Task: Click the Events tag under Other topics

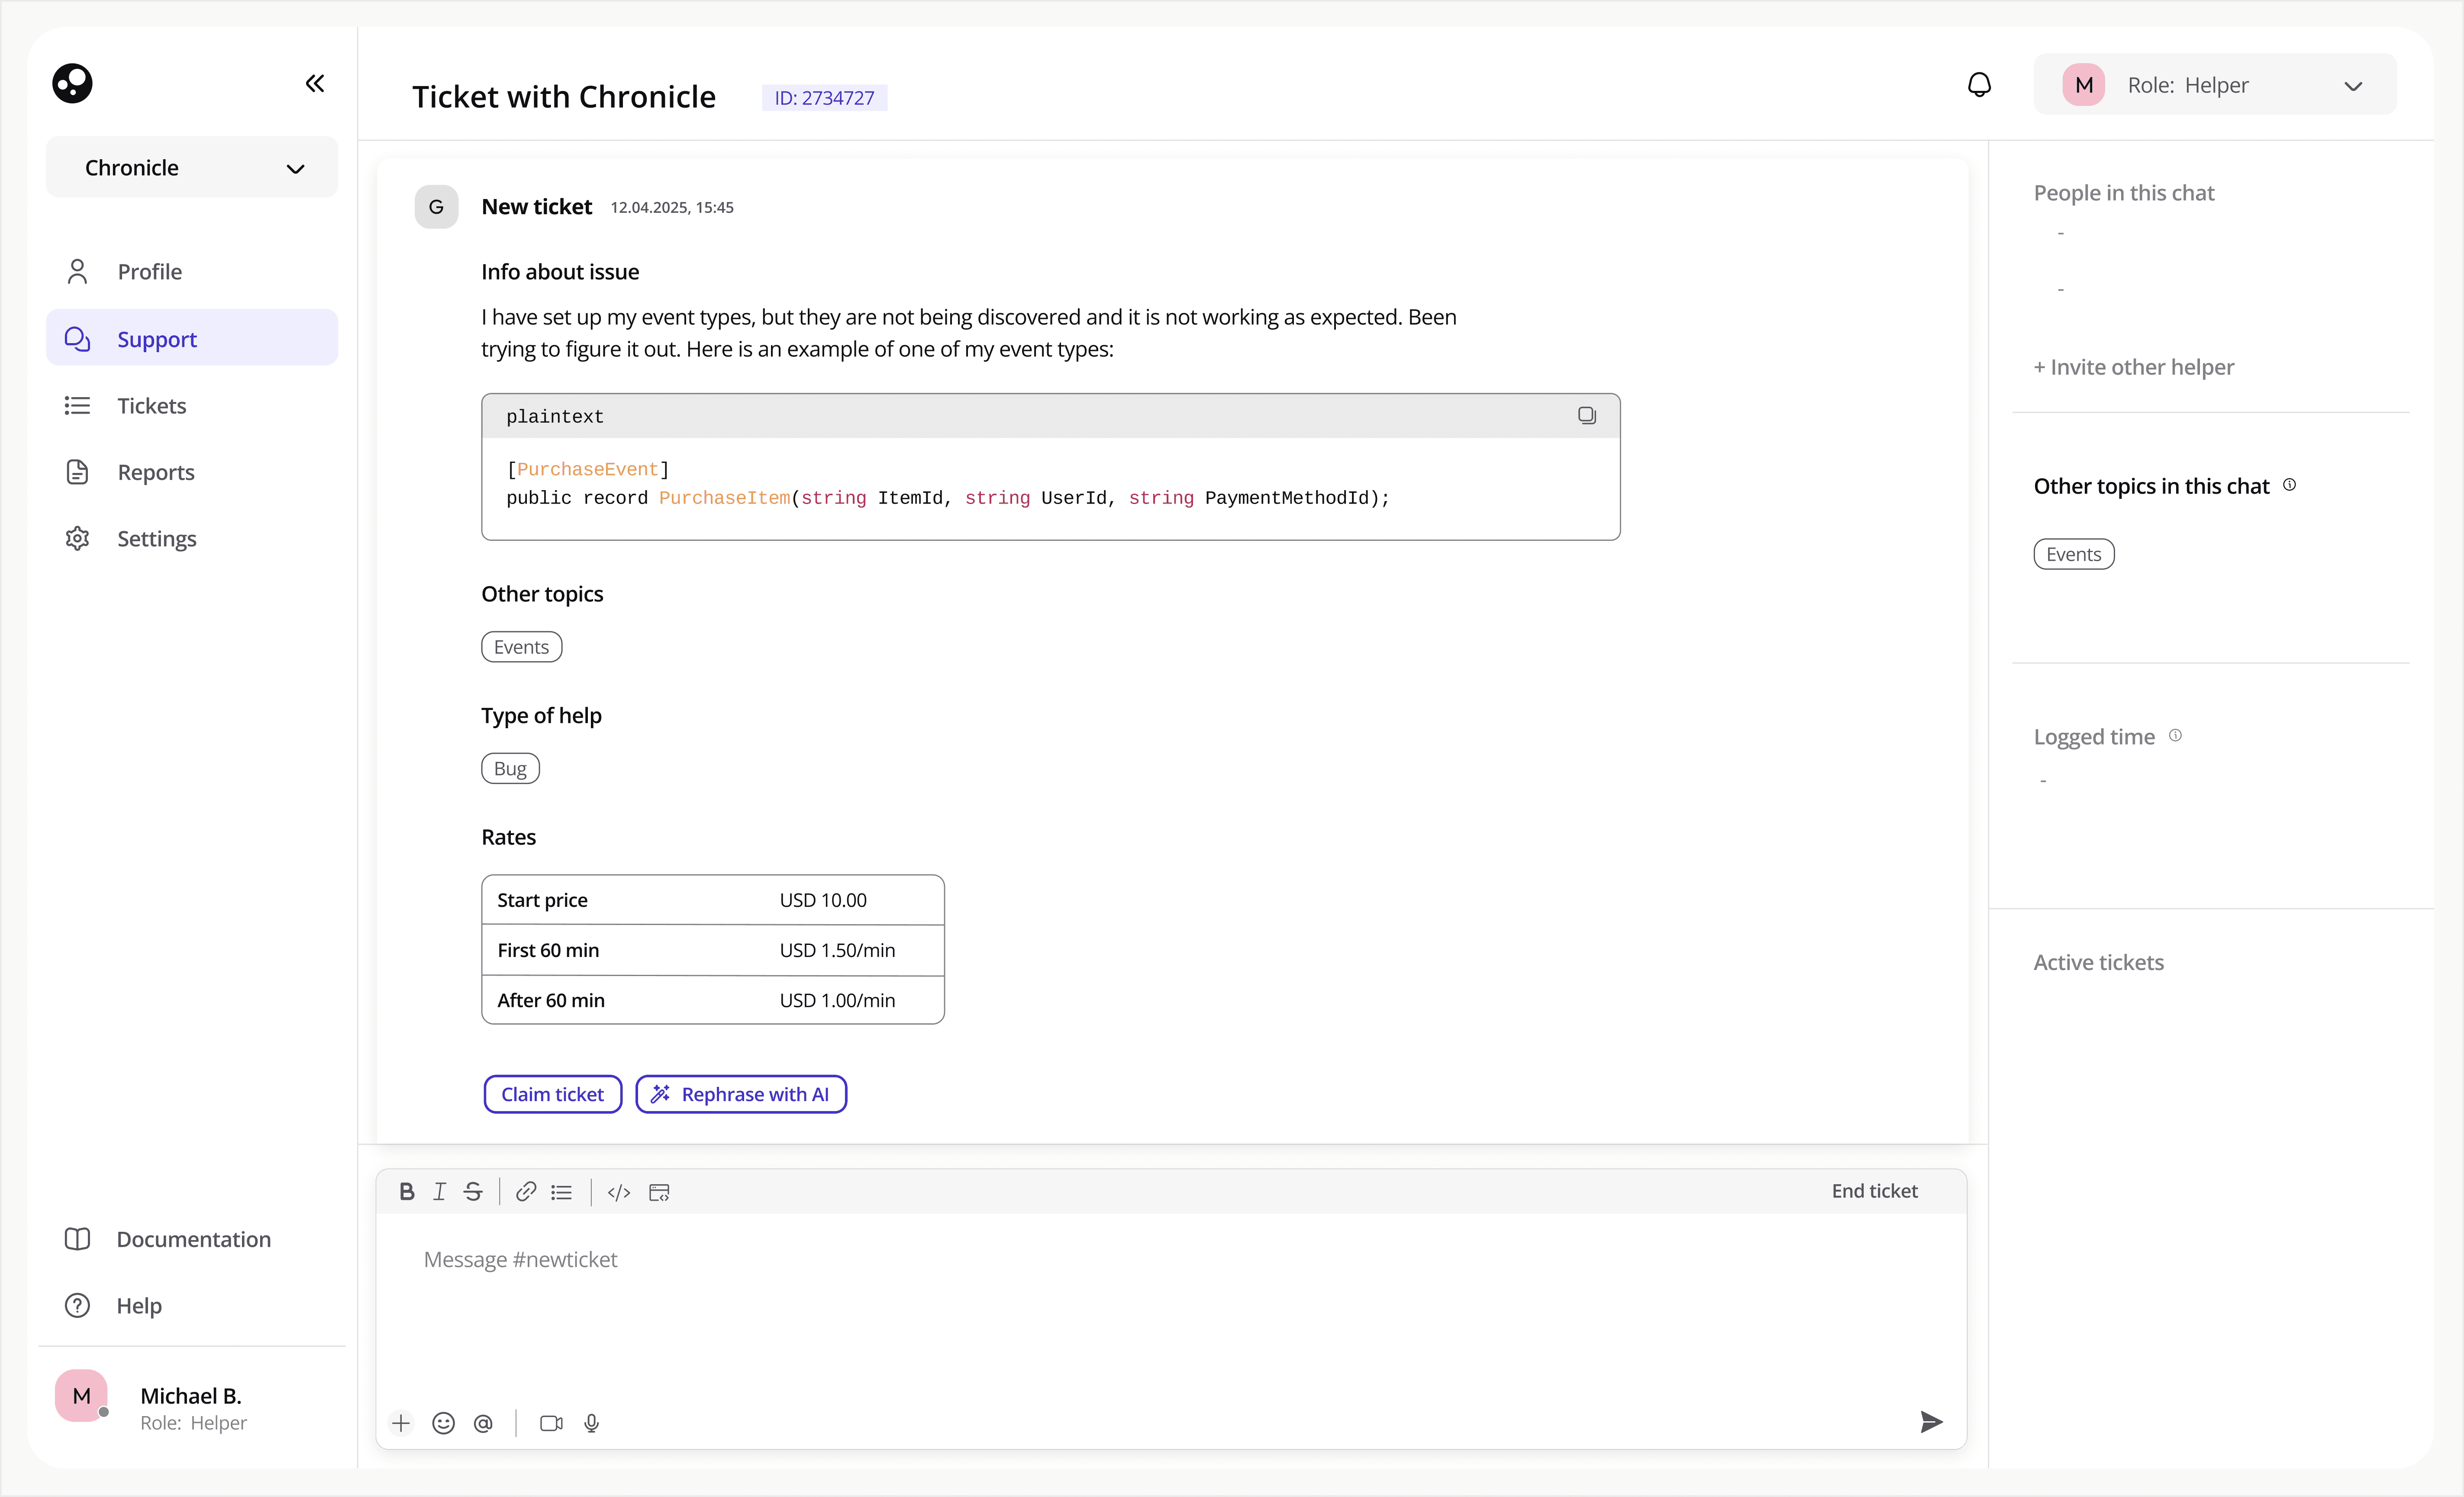Action: coord(521,646)
